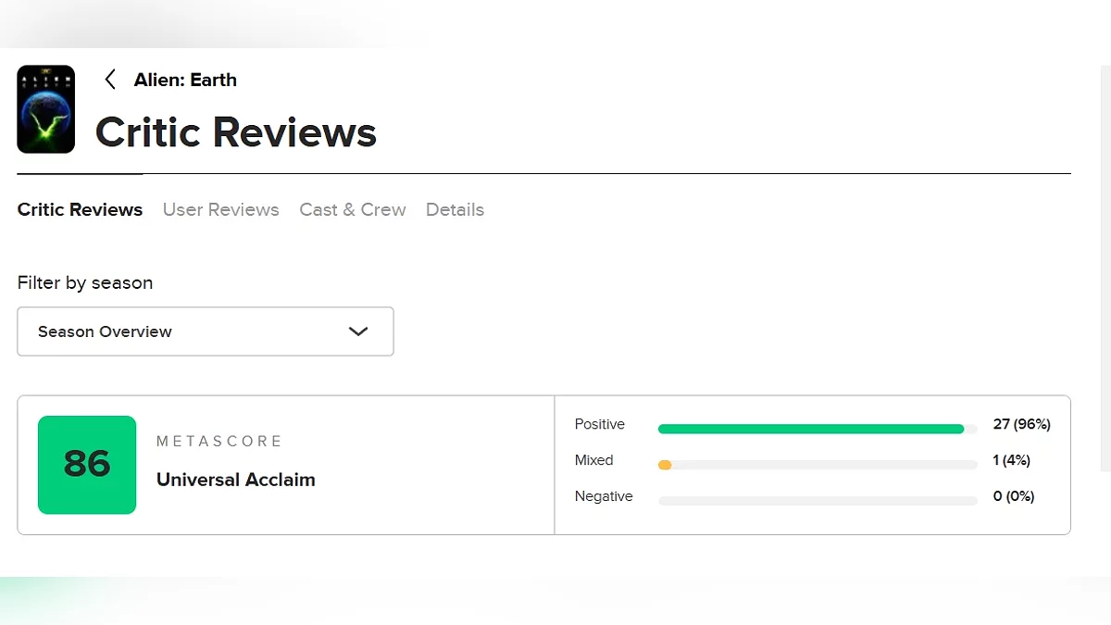Open the Cast & Crew tab
The width and height of the screenshot is (1111, 625).
tap(352, 209)
